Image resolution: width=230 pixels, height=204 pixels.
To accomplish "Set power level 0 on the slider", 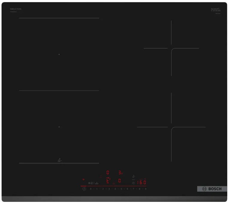I will [x=91, y=189].
